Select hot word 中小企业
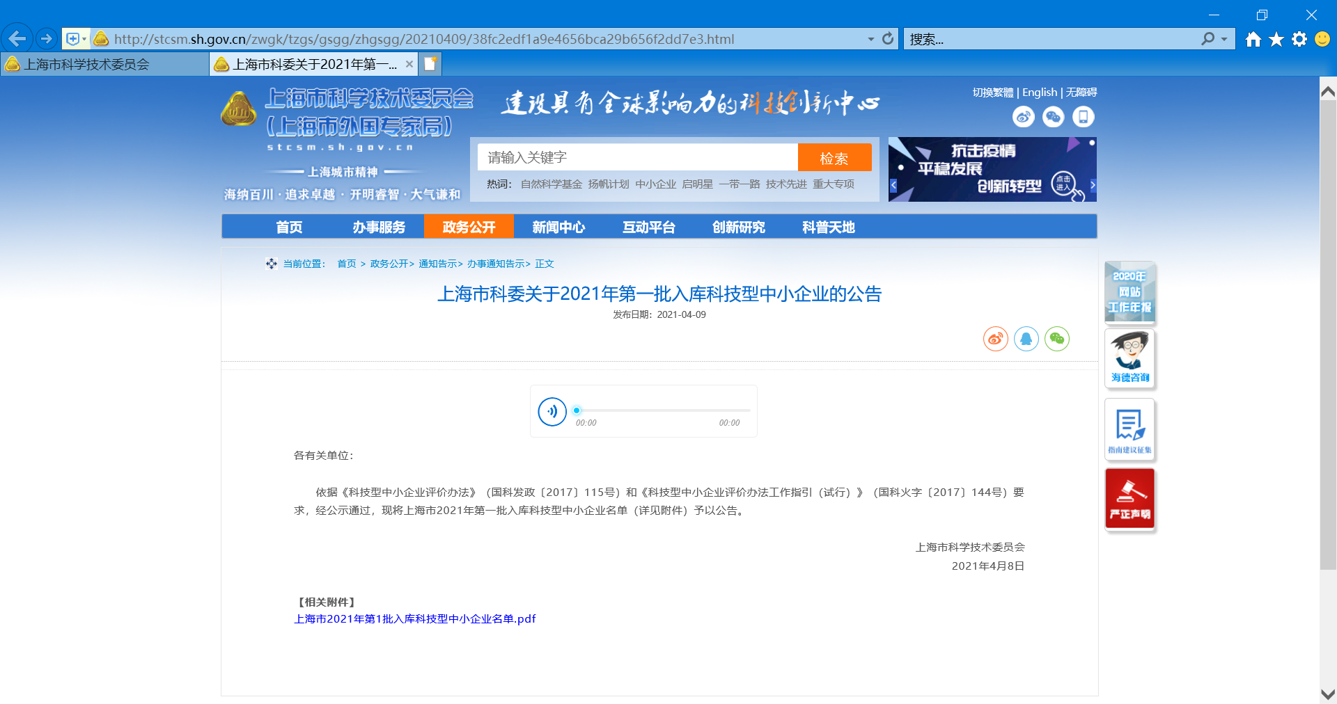 pos(656,184)
